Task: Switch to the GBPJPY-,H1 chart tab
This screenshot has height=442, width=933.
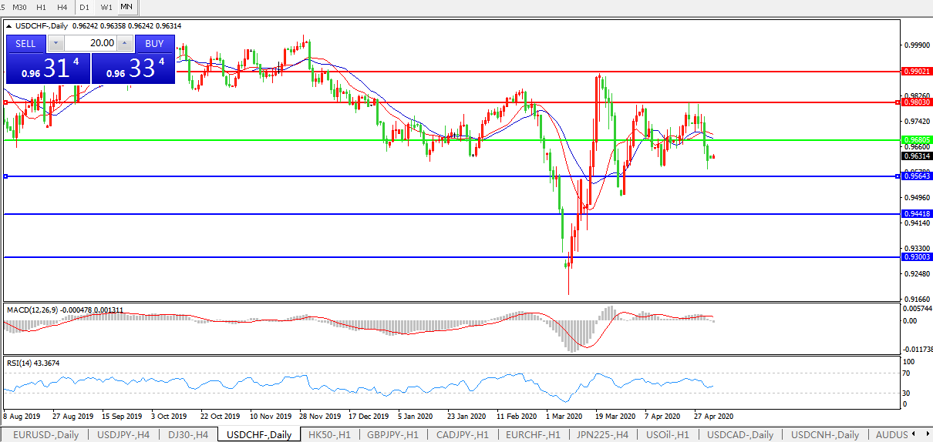Action: point(392,434)
